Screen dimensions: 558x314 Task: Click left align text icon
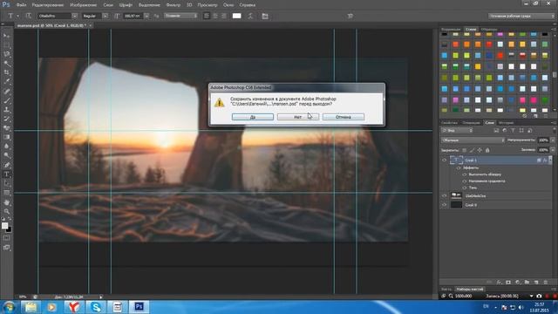[207, 16]
